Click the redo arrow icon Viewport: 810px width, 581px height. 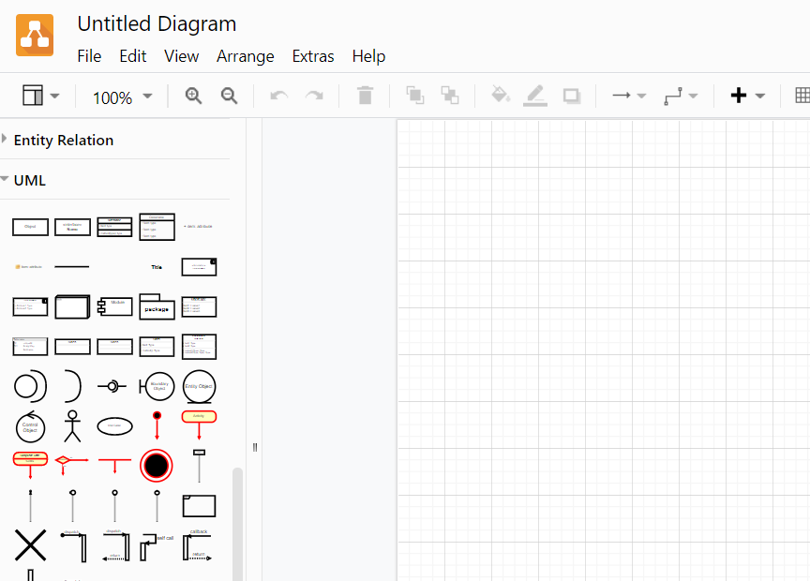click(x=314, y=96)
